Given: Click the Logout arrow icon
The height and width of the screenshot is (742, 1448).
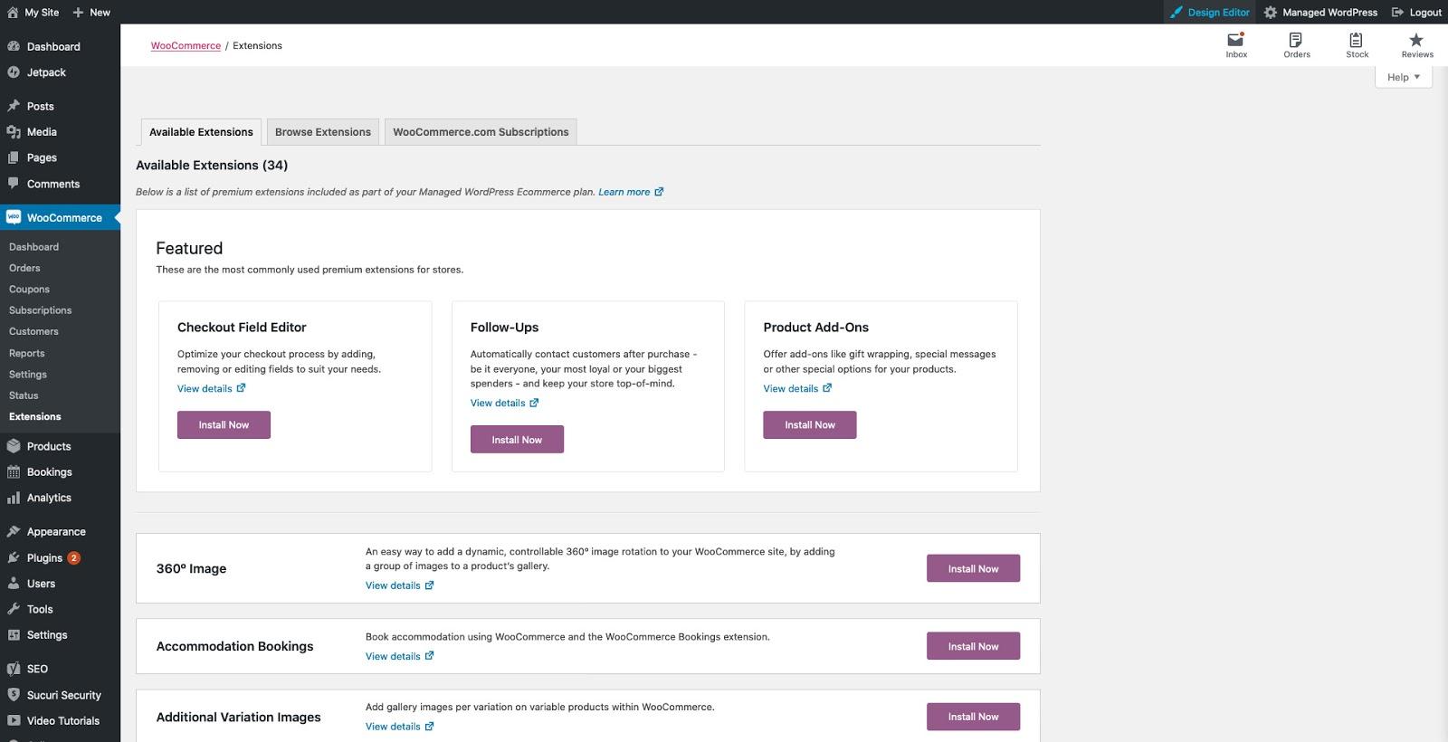Looking at the screenshot, I should pos(1398,13).
